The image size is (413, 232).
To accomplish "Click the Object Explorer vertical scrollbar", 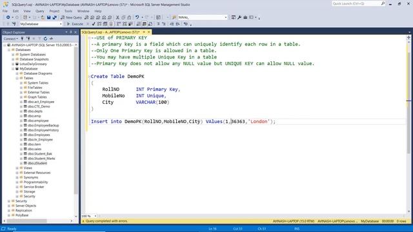I will (76, 120).
